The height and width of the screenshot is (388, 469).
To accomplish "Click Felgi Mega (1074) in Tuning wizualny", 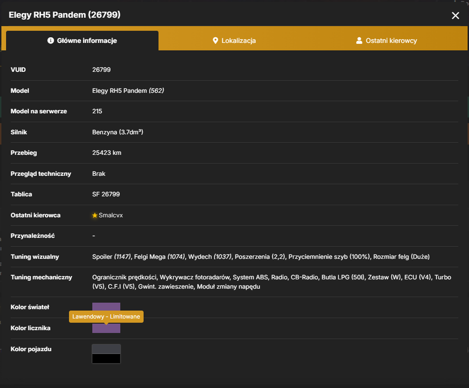I will pyautogui.click(x=159, y=257).
